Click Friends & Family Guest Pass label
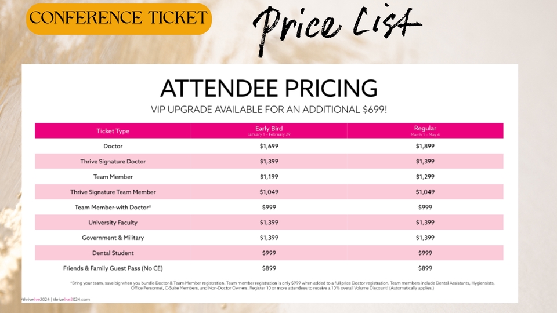This screenshot has height=313, width=557. point(113,268)
